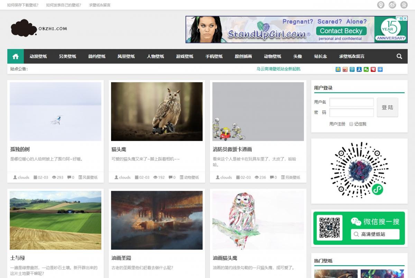The width and height of the screenshot is (415, 278).
Task: Focus the 用户名 username field
Action: (351, 102)
